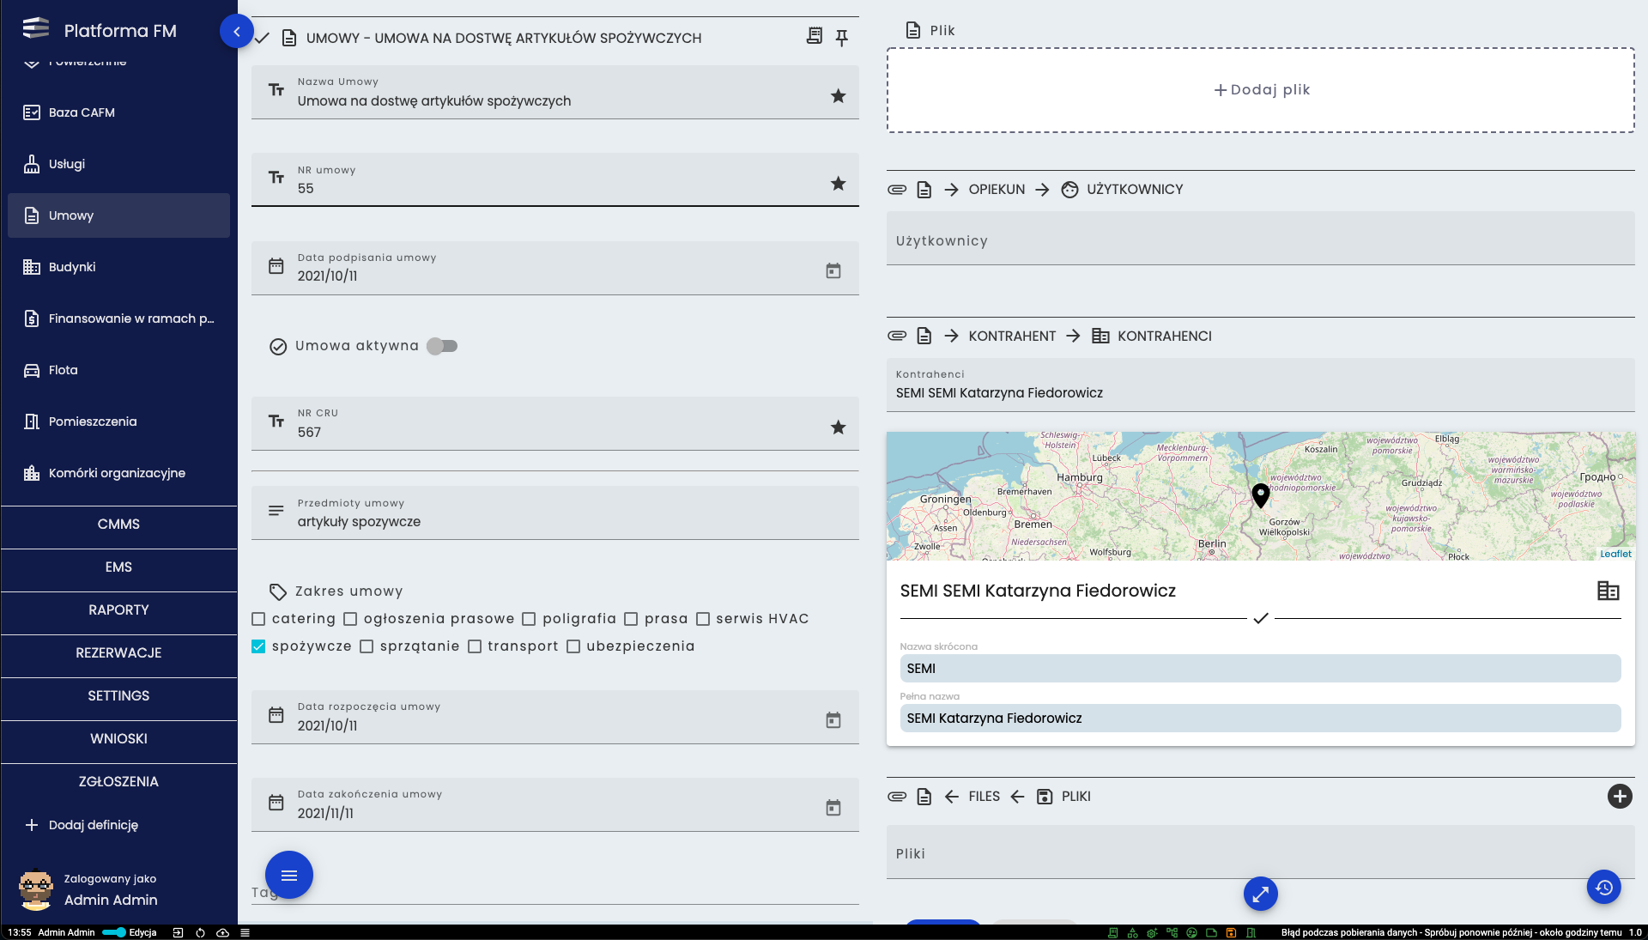Viewport: 1648px width, 940px height.
Task: Click the Użytkownicy field
Action: point(1260,240)
